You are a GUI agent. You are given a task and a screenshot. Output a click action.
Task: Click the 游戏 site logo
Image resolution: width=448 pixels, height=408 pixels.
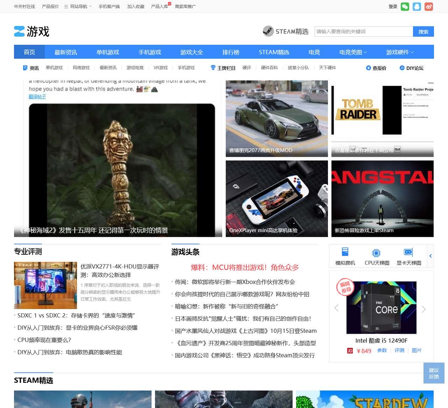point(31,31)
